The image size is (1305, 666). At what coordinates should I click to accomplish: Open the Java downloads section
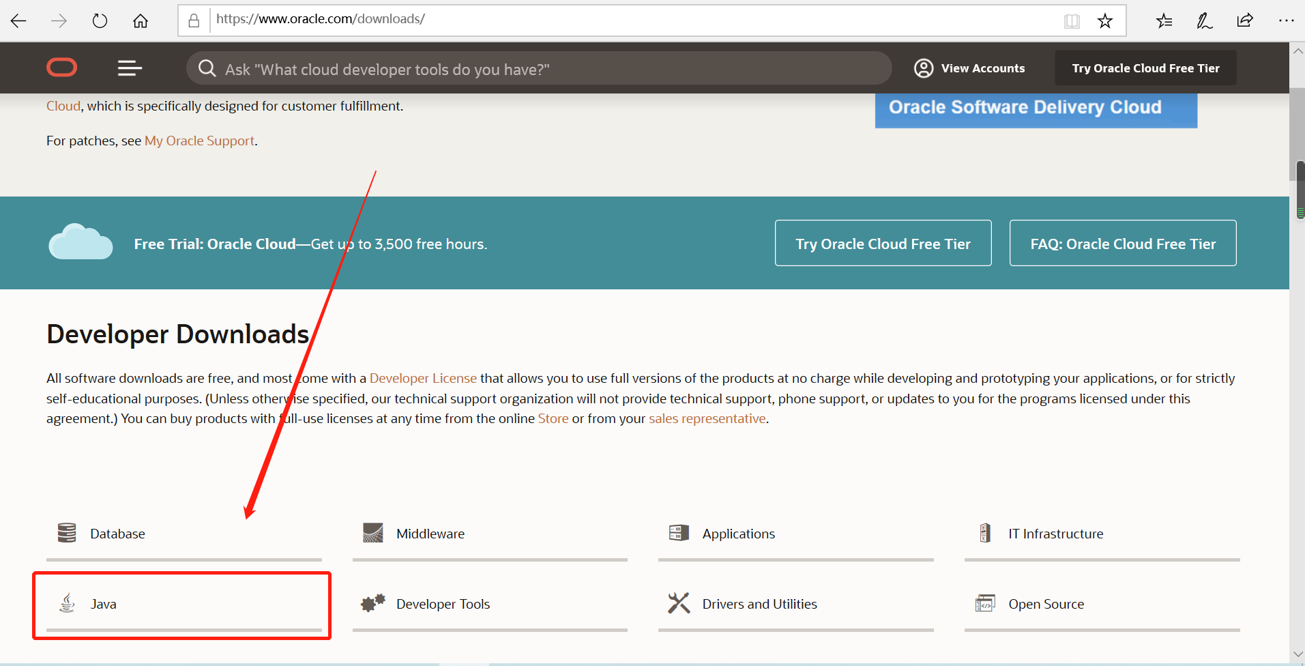(104, 604)
